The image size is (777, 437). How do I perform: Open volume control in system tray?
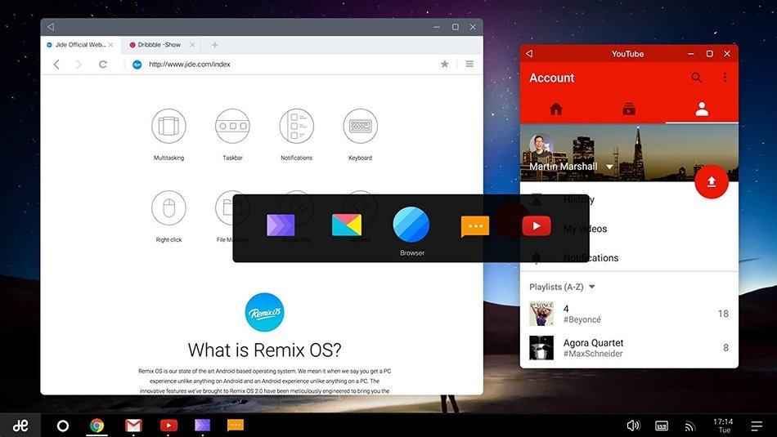(x=633, y=426)
